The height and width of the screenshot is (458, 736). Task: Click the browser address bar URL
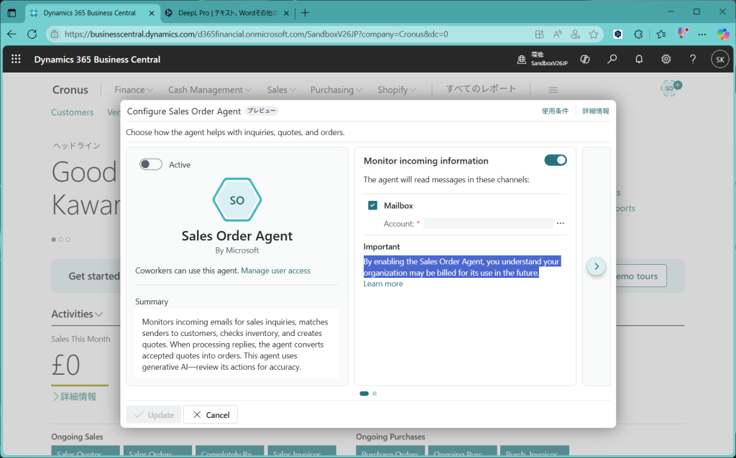[x=257, y=34]
